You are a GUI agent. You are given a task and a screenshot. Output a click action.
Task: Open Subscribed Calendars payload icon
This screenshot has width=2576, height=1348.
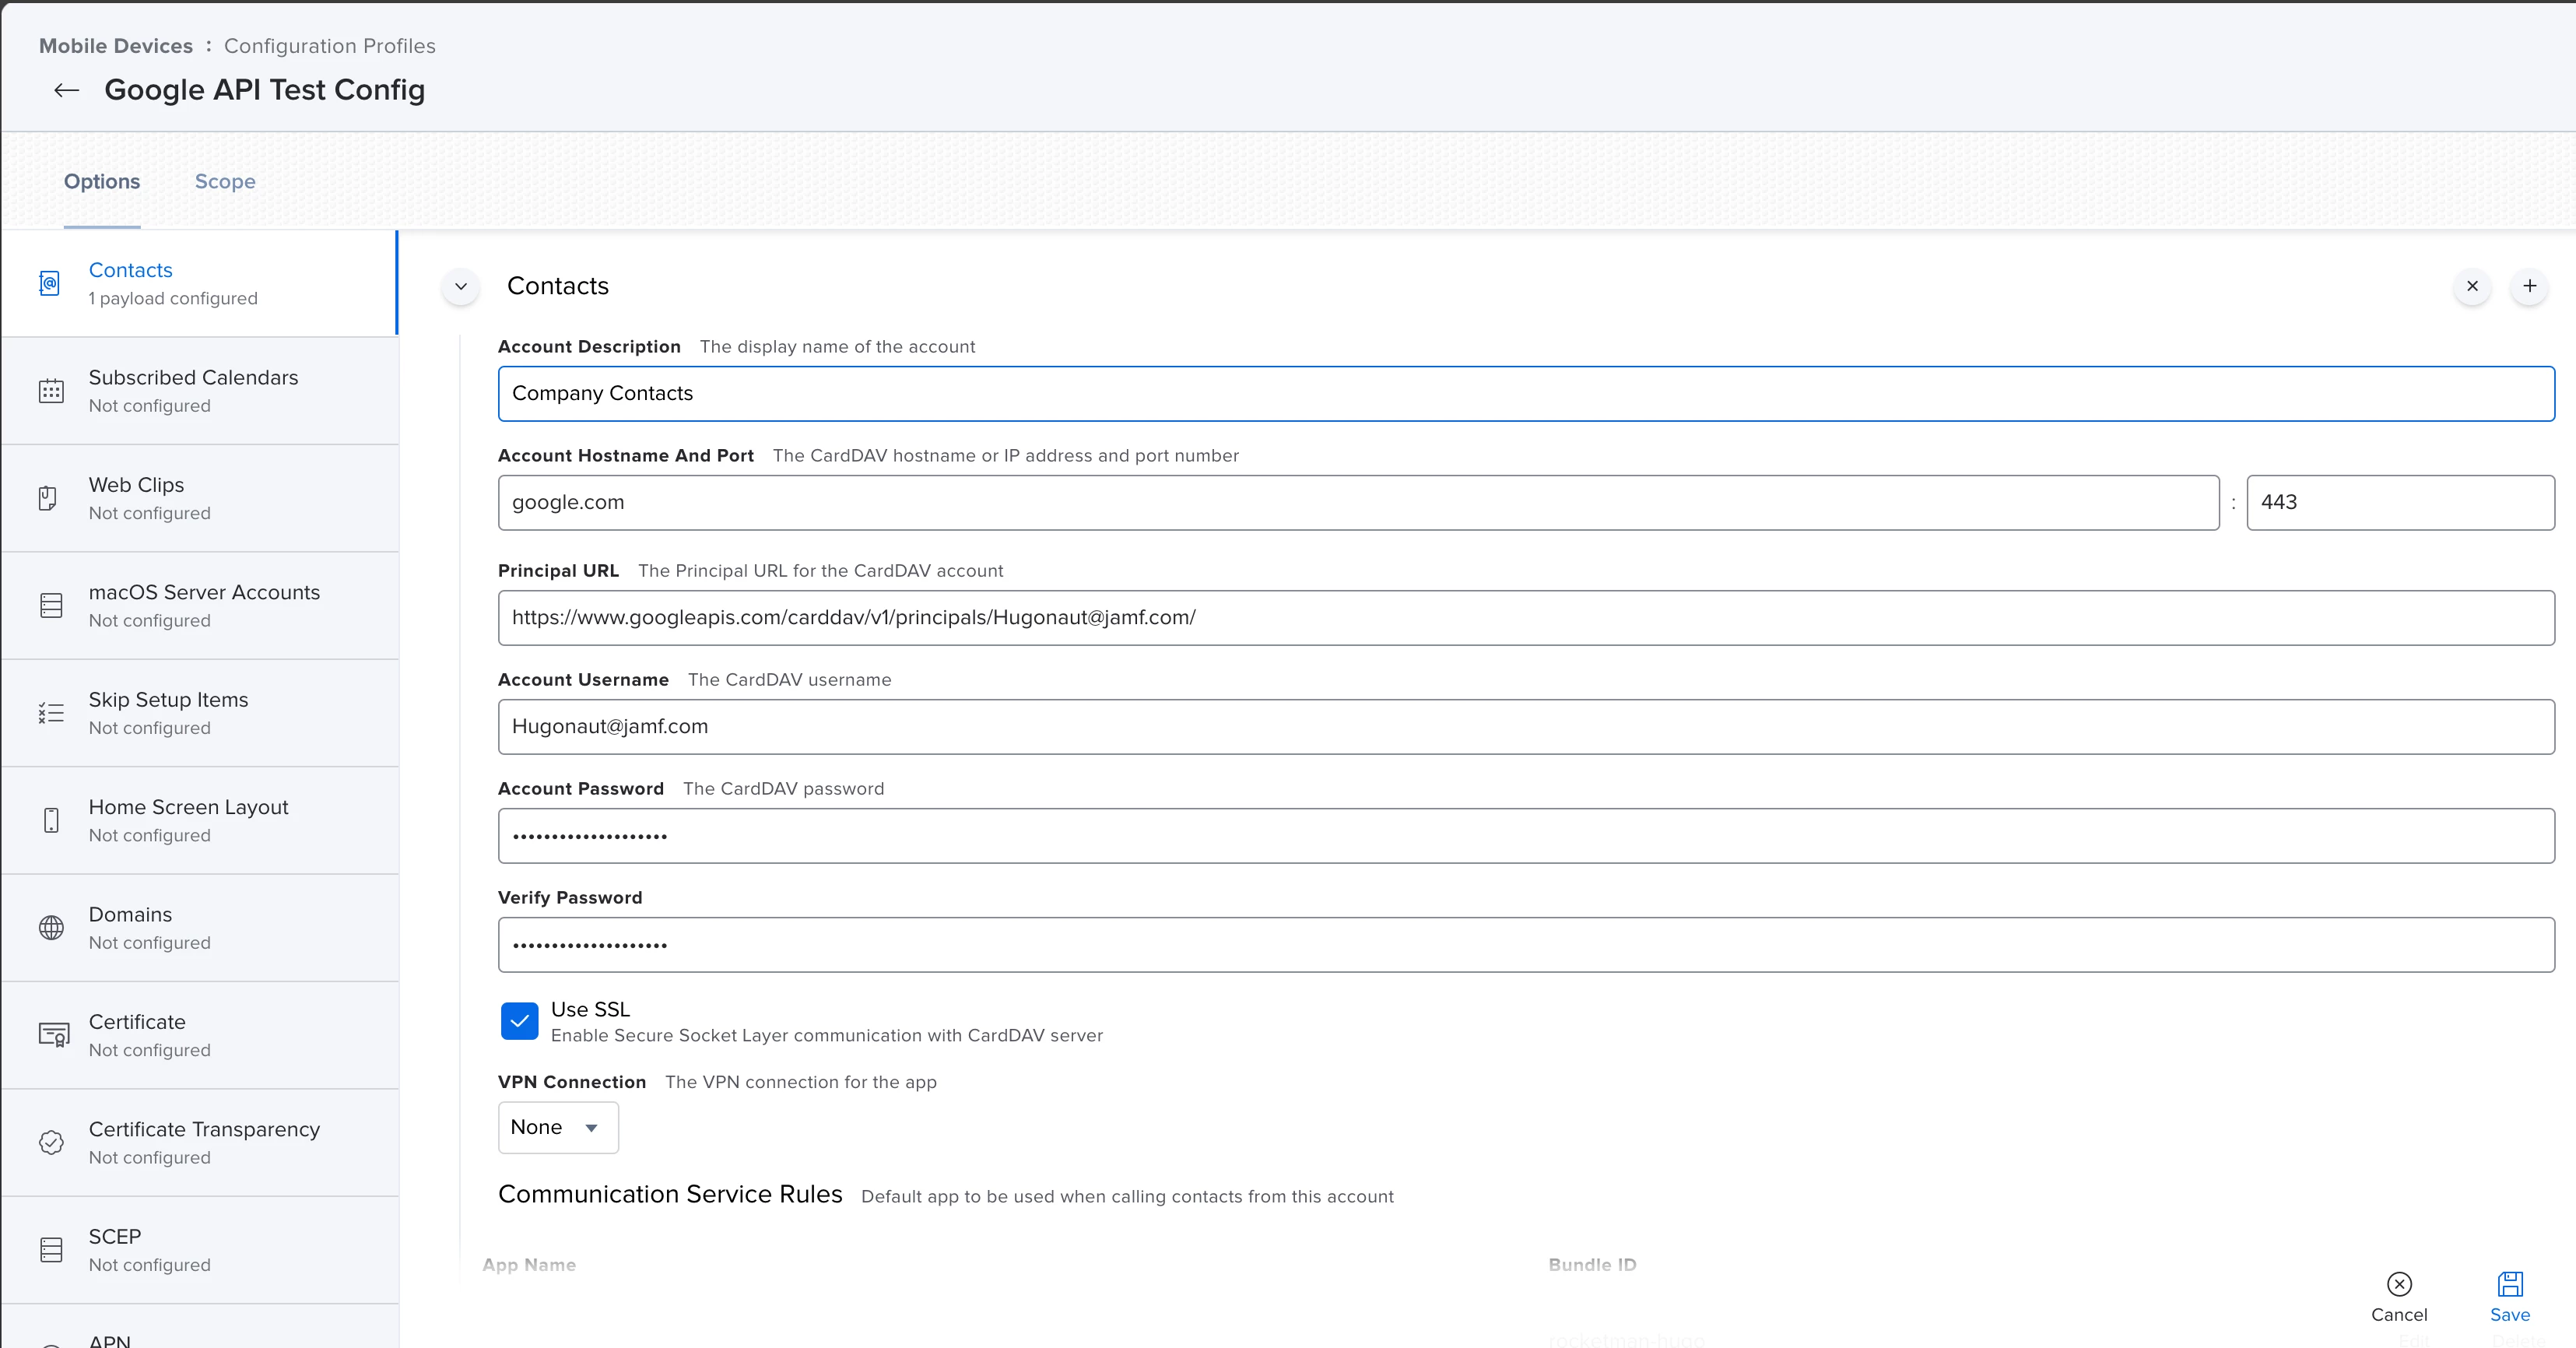point(51,391)
